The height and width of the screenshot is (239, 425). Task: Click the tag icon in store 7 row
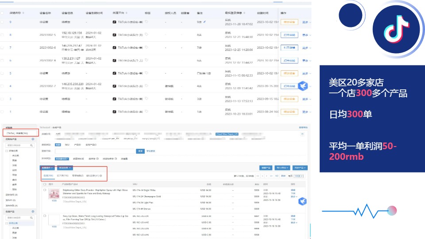point(147,47)
